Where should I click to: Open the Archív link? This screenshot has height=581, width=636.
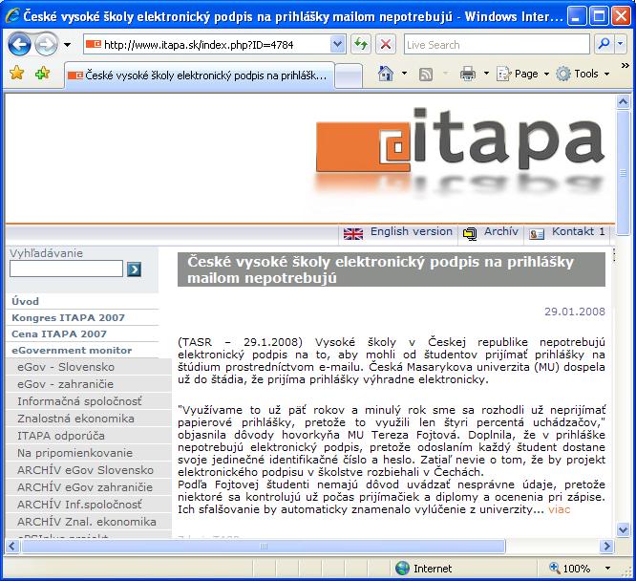[x=501, y=231]
